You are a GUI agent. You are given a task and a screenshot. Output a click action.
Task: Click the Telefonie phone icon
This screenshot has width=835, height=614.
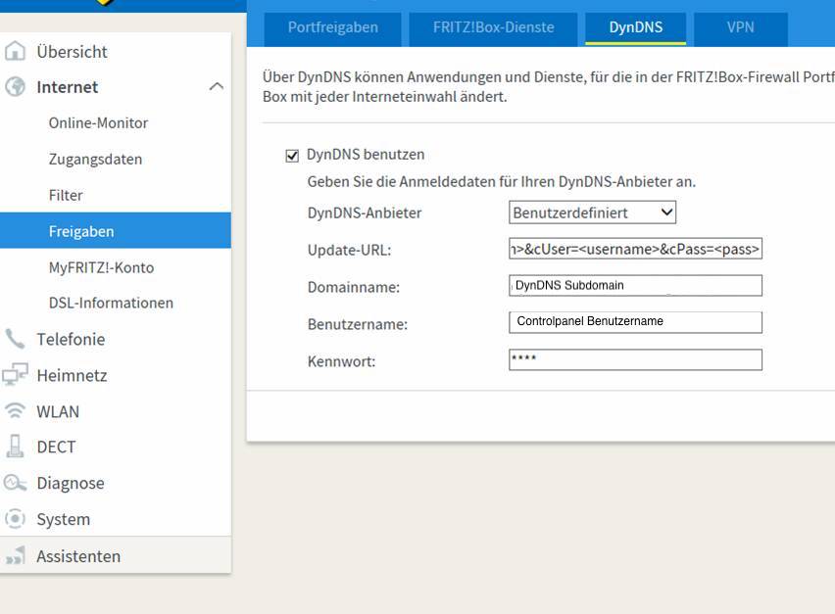[x=15, y=339]
